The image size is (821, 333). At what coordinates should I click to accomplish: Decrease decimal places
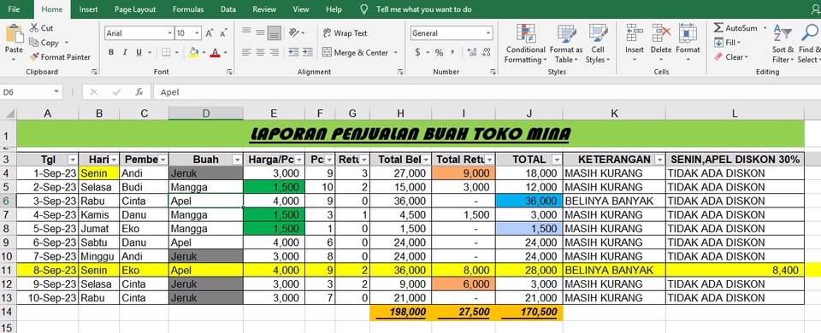pos(486,52)
